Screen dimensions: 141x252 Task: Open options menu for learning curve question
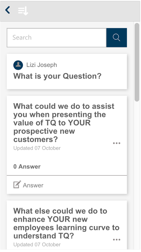click(117, 240)
